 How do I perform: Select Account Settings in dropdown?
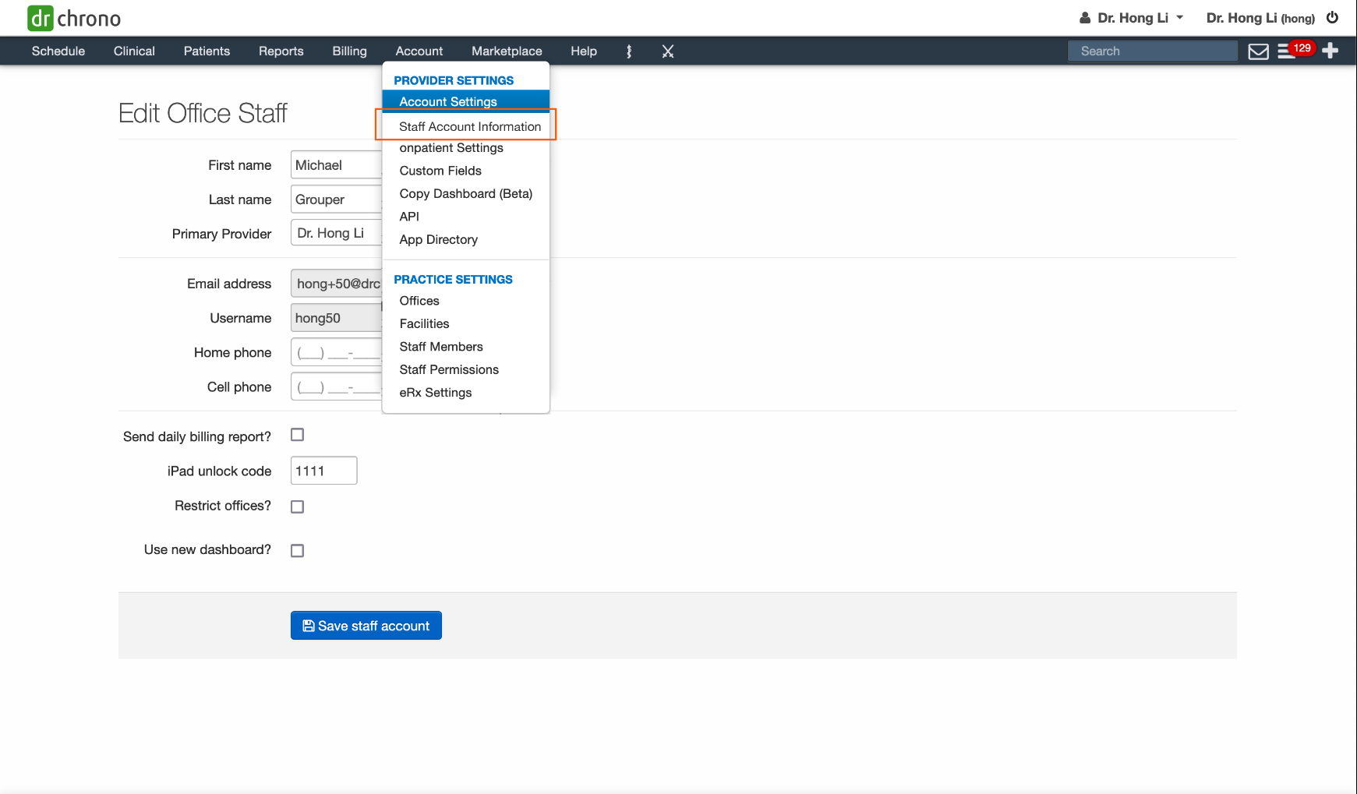pos(466,101)
